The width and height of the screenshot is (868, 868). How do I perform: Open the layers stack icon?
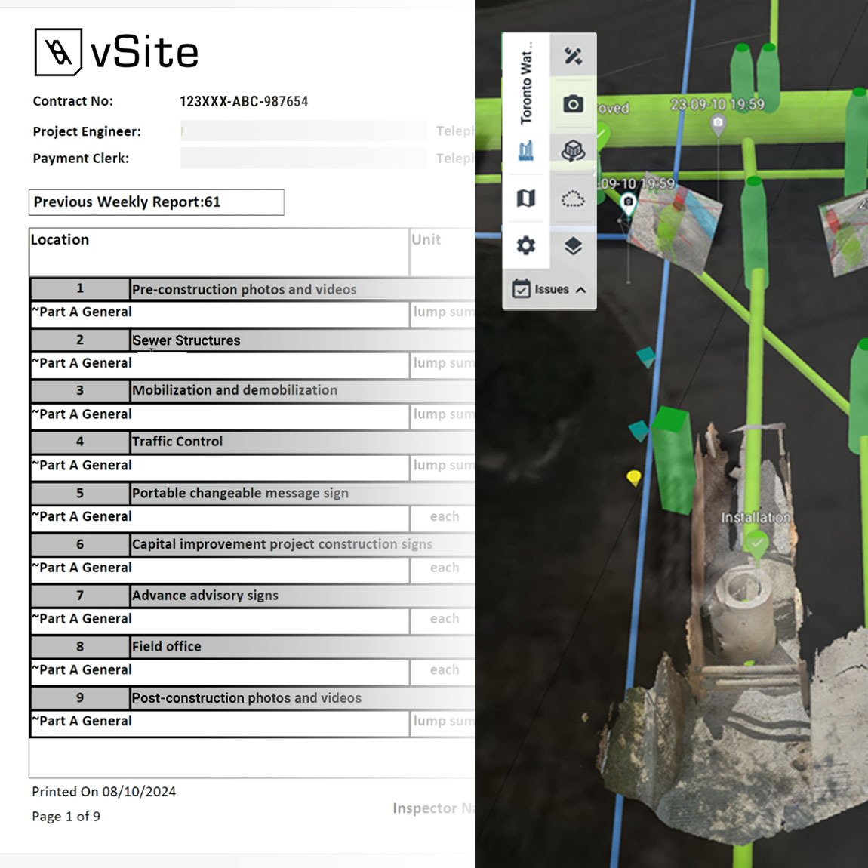(573, 246)
